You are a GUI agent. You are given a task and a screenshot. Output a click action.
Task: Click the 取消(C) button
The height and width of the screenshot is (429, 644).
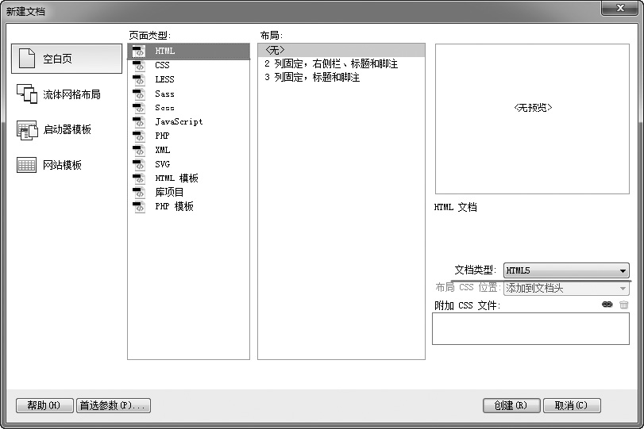(572, 406)
